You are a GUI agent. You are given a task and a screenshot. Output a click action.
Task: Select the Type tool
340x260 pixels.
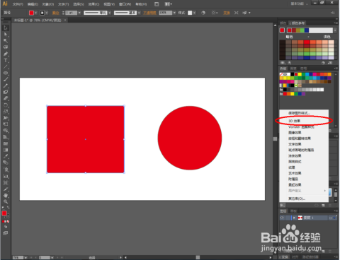6,60
